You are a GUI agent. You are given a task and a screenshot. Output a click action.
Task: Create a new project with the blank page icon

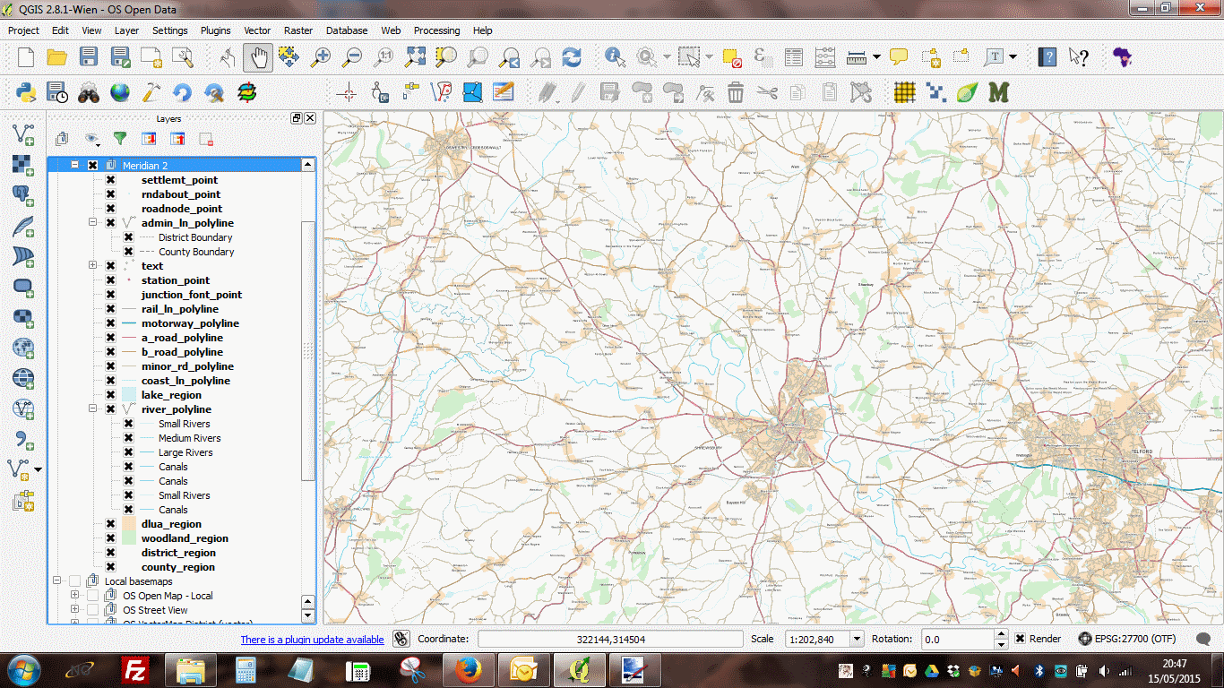pyautogui.click(x=26, y=57)
